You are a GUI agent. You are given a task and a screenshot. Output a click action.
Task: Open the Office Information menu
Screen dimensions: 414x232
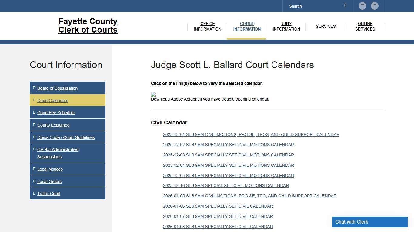207,26
